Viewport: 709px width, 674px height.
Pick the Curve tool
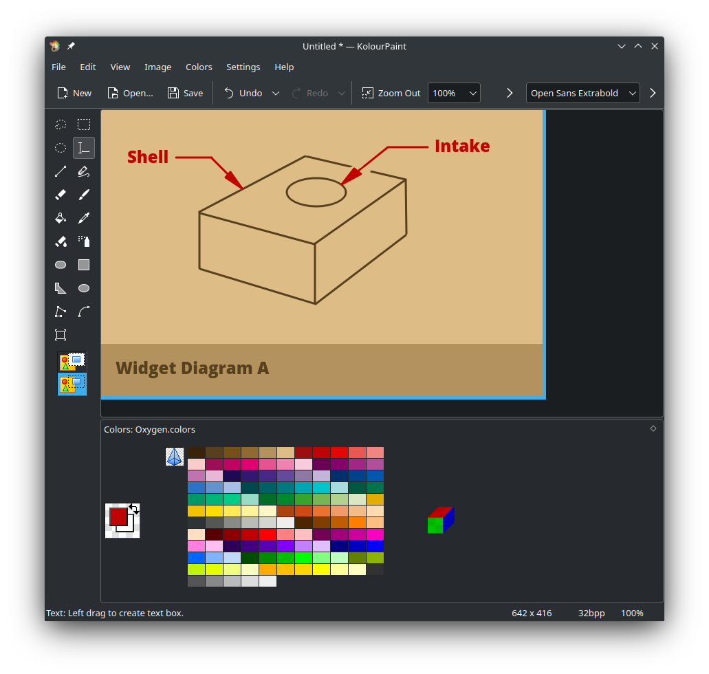click(84, 312)
